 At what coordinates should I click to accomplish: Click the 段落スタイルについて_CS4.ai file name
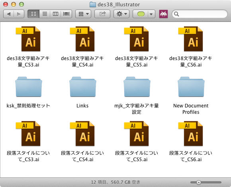[82, 156]
